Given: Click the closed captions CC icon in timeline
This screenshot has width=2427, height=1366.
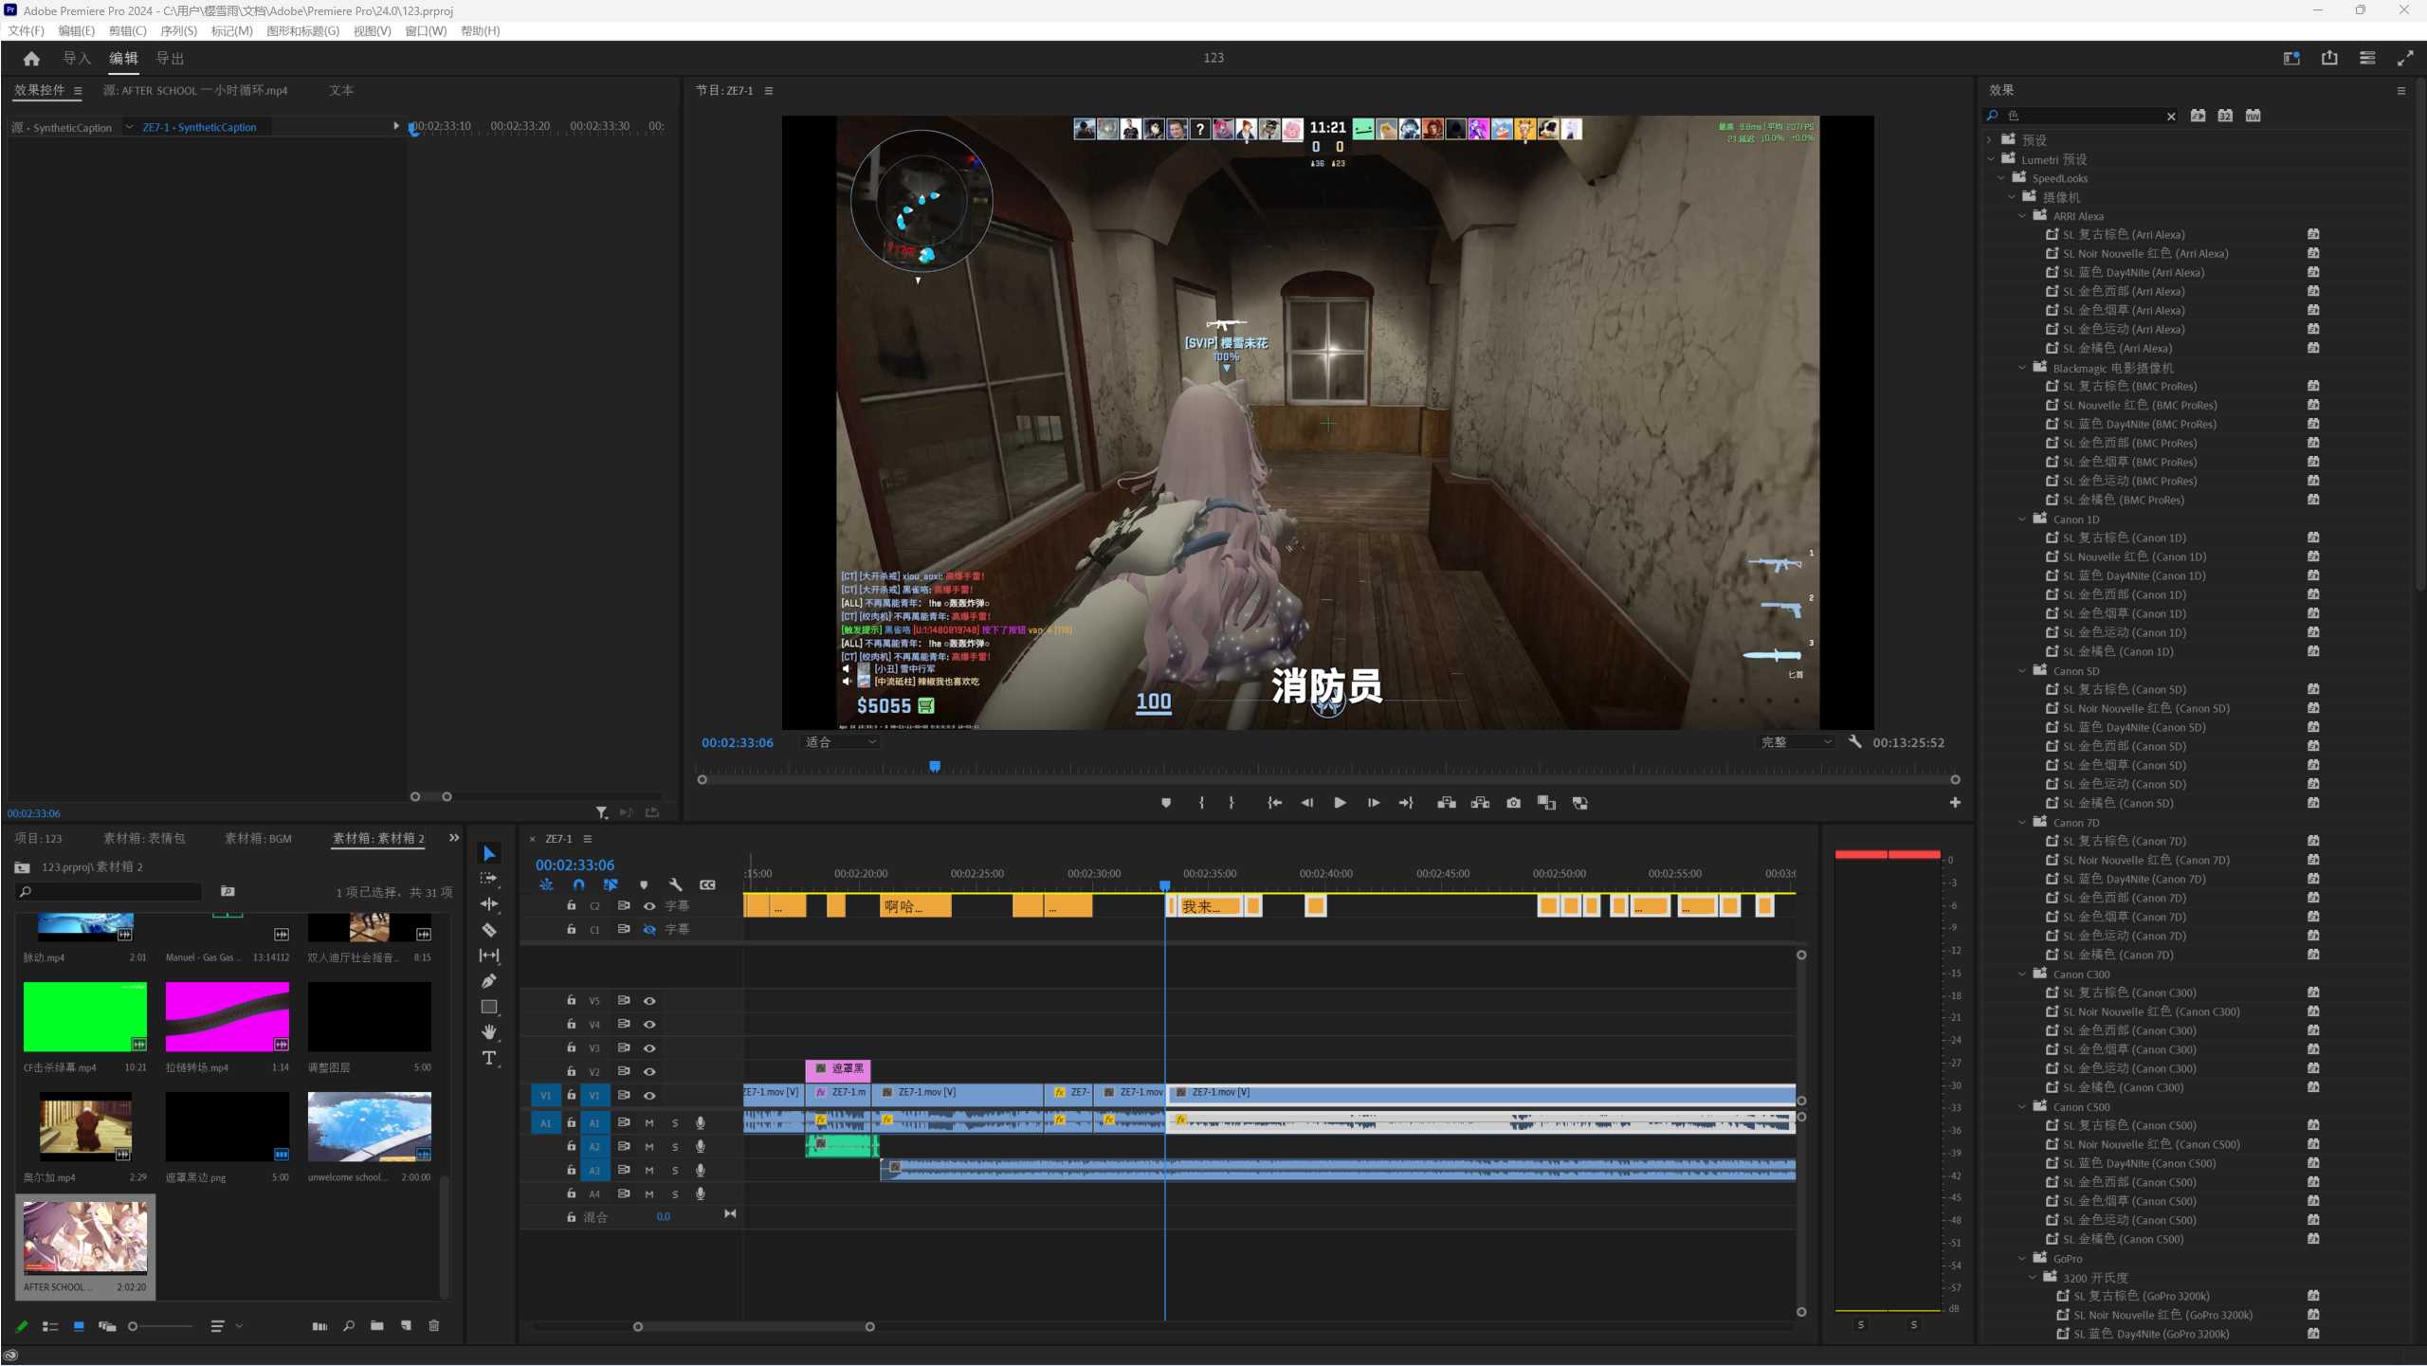Looking at the screenshot, I should coord(707,885).
